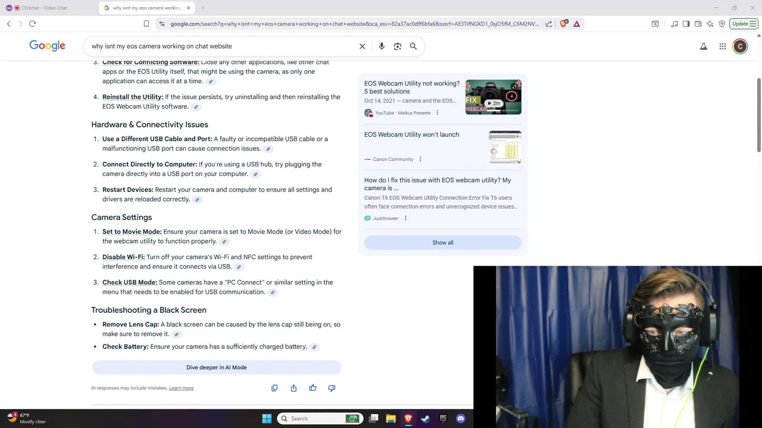Viewport: 762px width, 428px height.
Task: Open Epic Games Launcher from taskbar
Action: coord(443,418)
